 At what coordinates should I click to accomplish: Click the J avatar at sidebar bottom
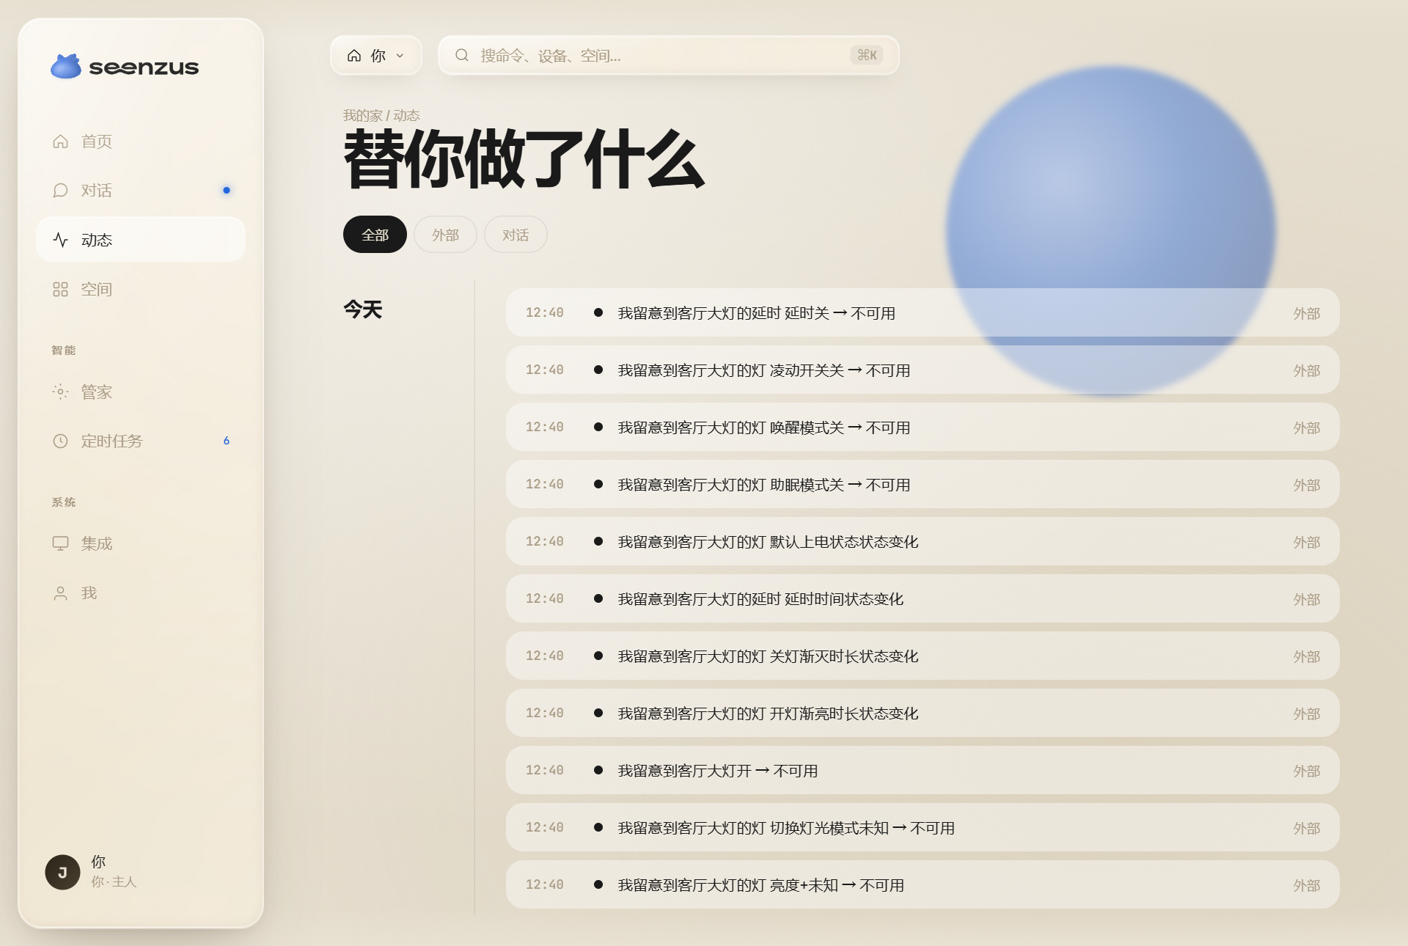62,872
